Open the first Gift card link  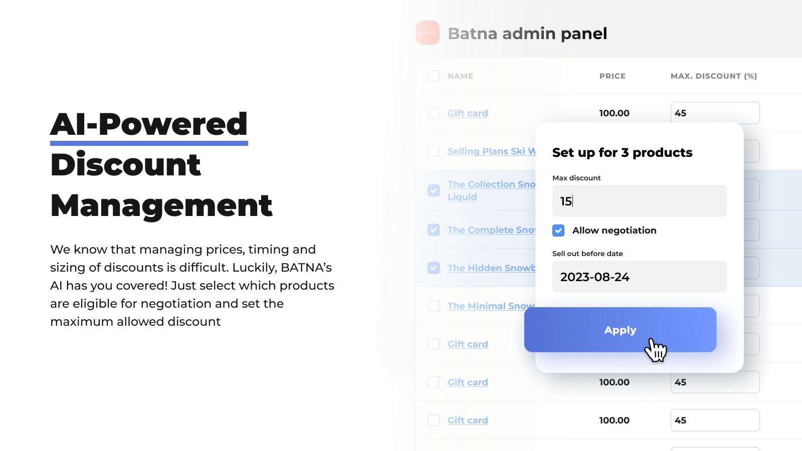pos(468,113)
